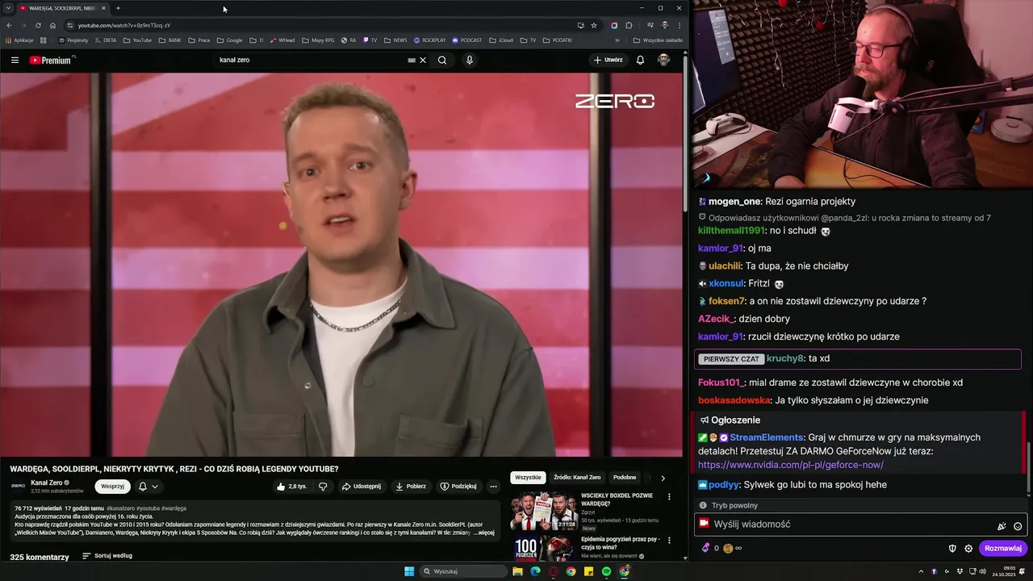Open options for Wściekły Boxdel video

[x=669, y=497]
